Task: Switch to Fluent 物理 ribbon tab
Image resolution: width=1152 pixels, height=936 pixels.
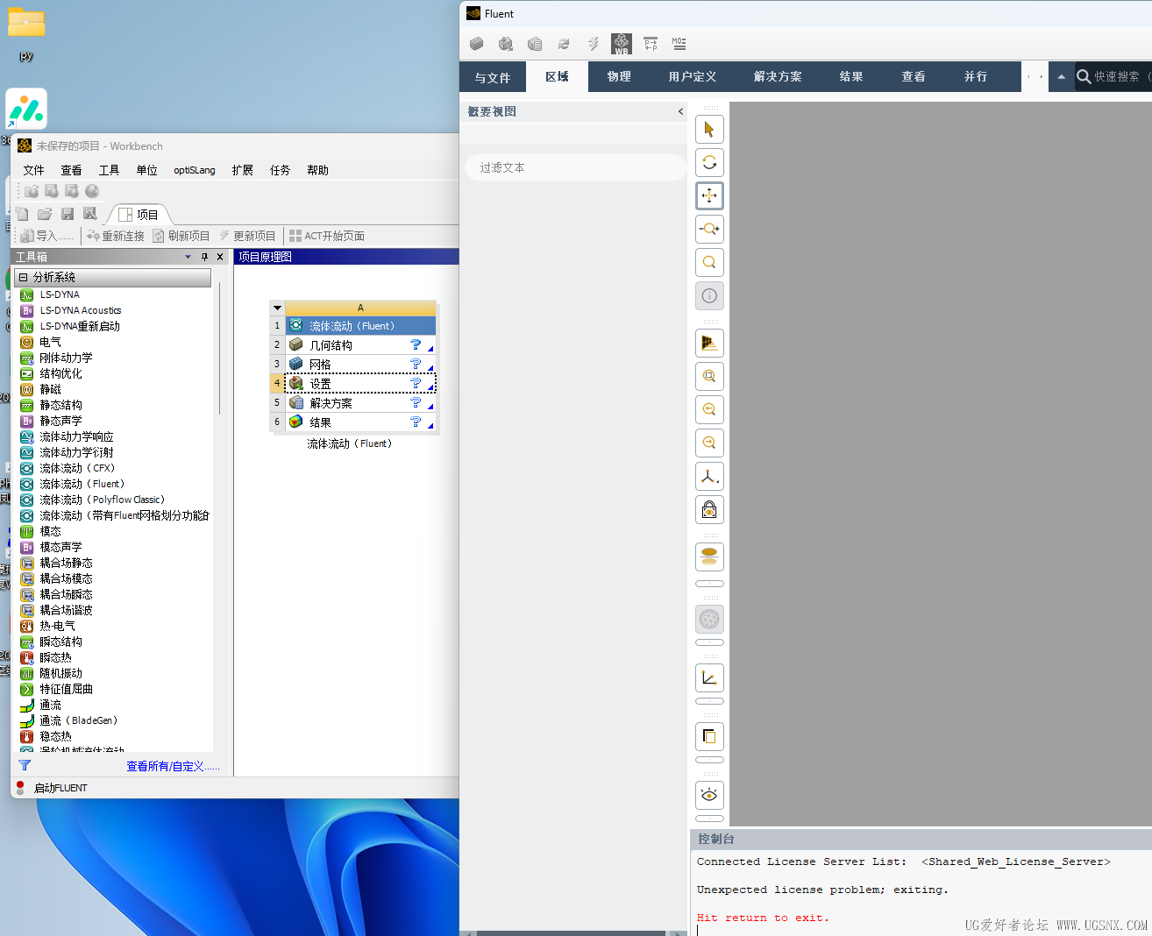Action: [619, 77]
